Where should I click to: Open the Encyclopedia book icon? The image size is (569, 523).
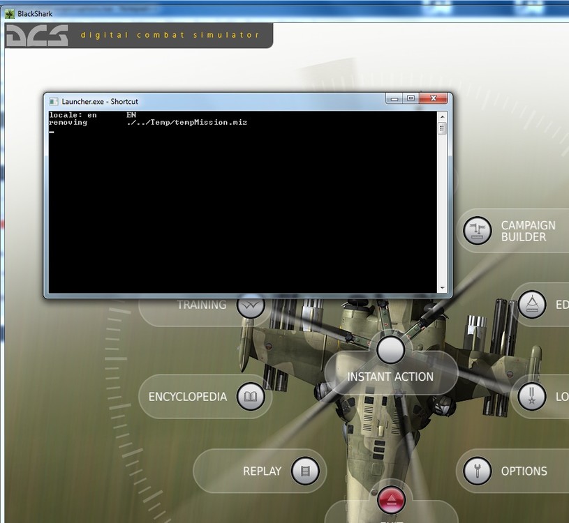pos(250,396)
